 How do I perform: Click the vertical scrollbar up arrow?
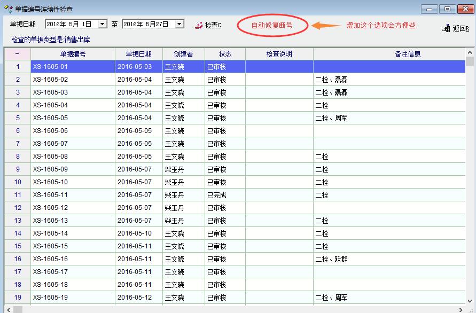[x=470, y=52]
